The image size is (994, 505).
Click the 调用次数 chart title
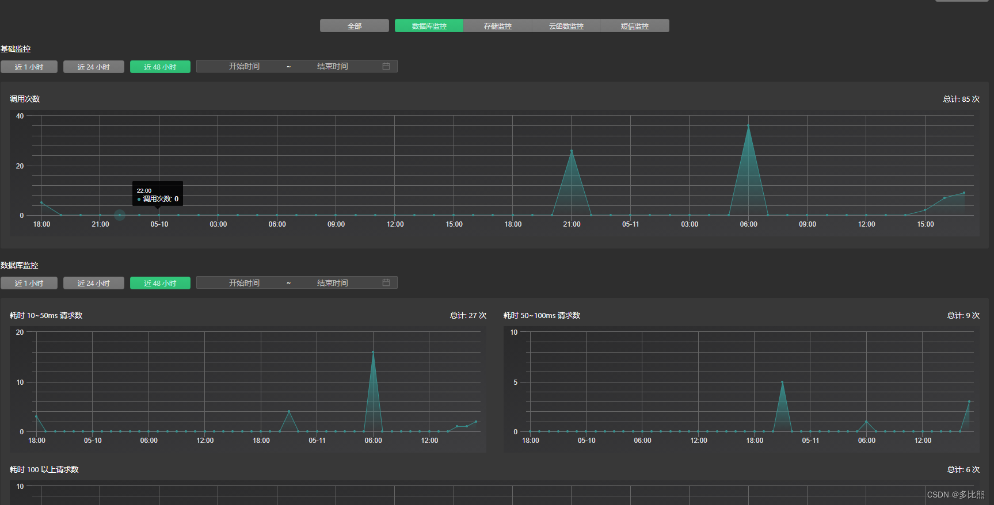[25, 99]
